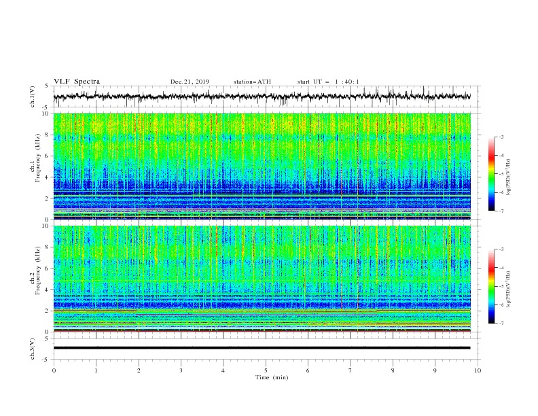Click the 'VLF Spectra' title text
This screenshot has height=416, width=538.
77,82
